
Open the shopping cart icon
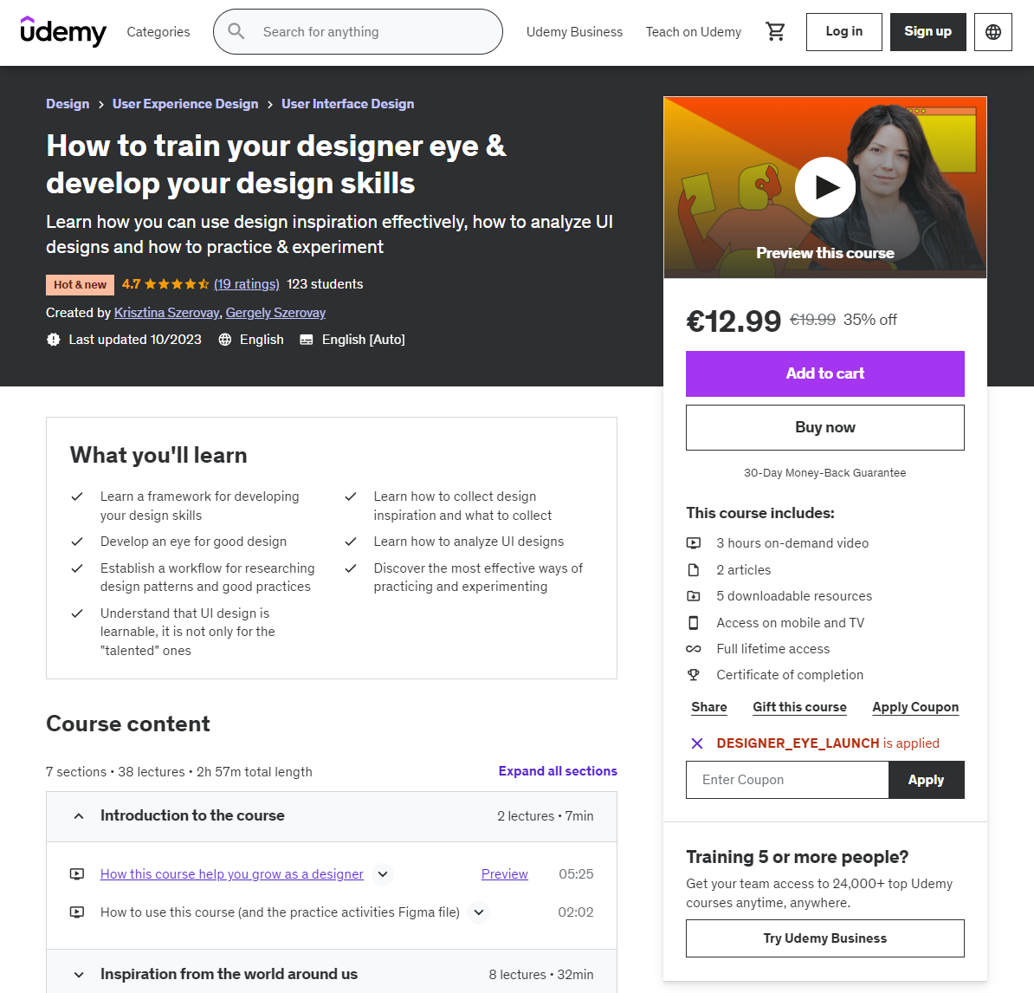pyautogui.click(x=775, y=31)
